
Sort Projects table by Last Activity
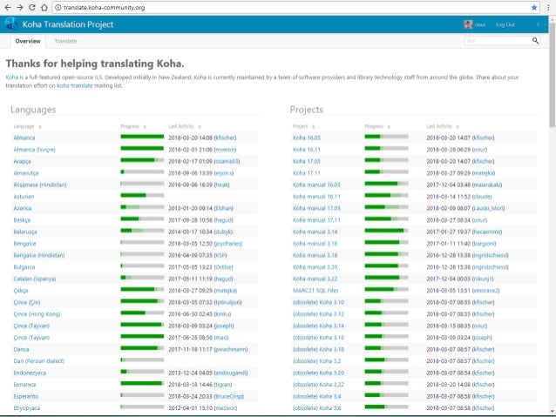pos(443,126)
